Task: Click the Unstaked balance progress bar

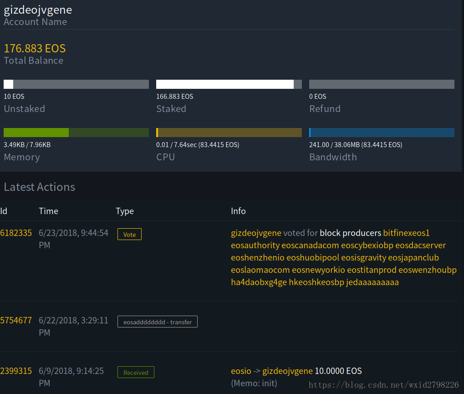Action: click(x=76, y=84)
